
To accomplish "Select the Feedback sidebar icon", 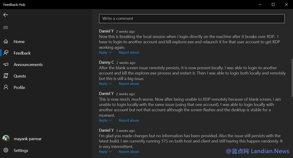I will 6,53.
